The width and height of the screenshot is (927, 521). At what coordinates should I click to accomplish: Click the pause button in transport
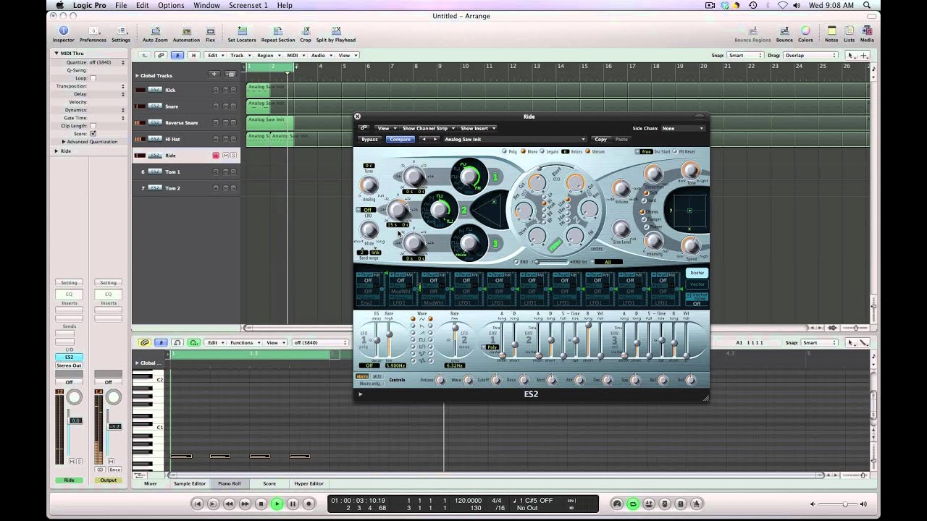(293, 504)
